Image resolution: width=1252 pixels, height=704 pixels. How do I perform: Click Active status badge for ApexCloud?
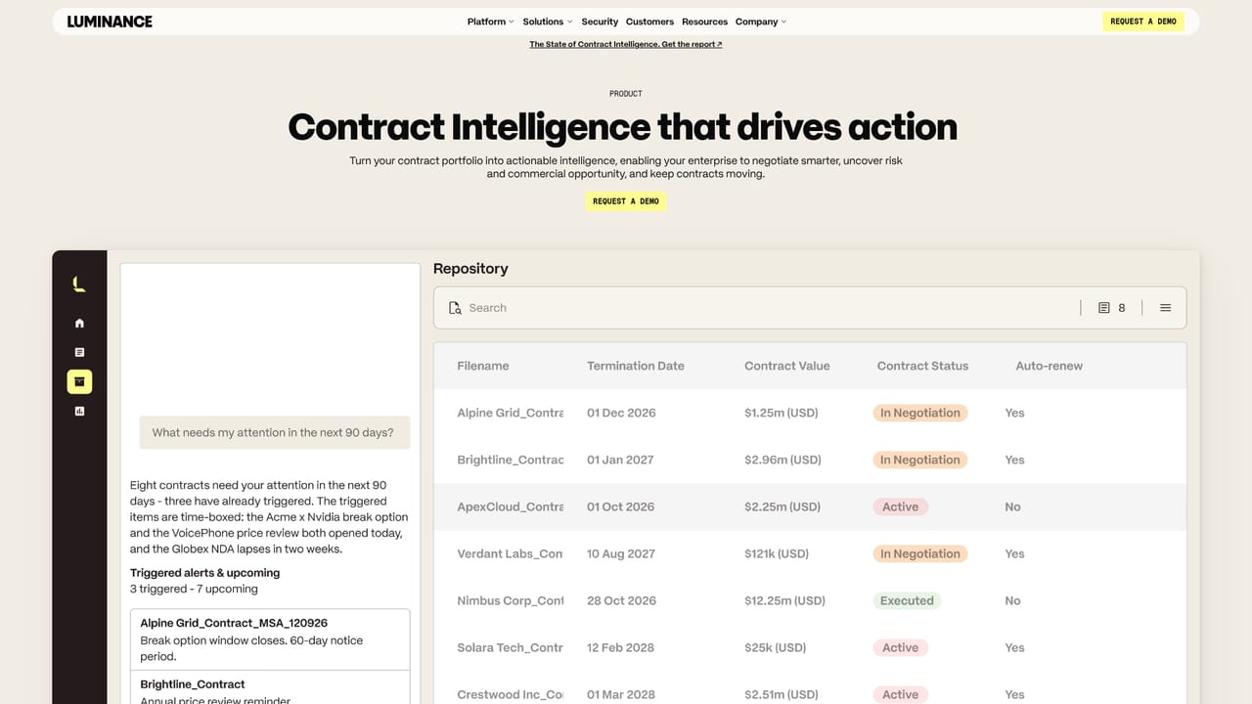(900, 506)
